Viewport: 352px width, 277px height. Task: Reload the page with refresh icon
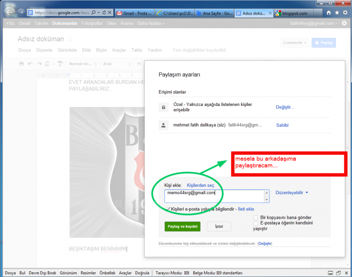point(104,13)
